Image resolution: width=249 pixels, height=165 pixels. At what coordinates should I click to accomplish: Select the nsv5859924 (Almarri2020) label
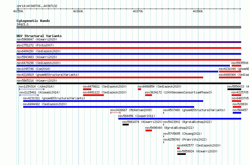click(197, 151)
